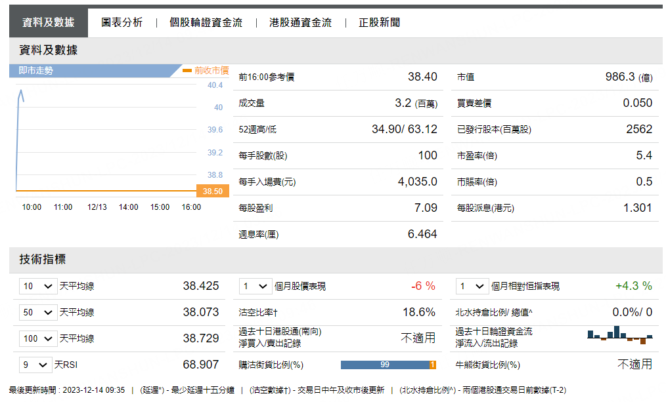Image resolution: width=666 pixels, height=402 pixels.
Task: Select the 週息率 value 6.464
Action: click(x=422, y=234)
